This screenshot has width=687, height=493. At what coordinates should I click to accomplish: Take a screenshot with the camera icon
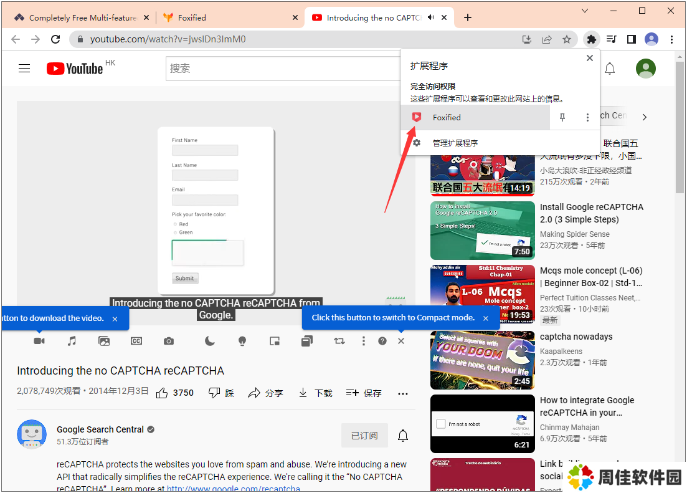click(169, 341)
